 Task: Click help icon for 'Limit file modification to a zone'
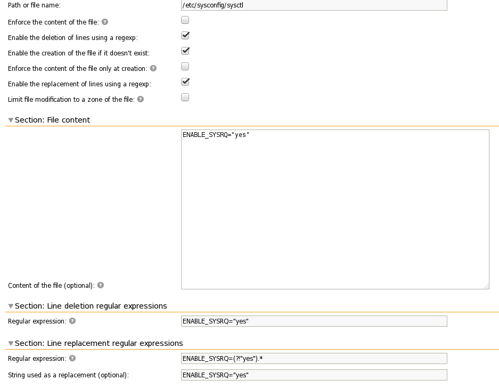click(x=141, y=99)
